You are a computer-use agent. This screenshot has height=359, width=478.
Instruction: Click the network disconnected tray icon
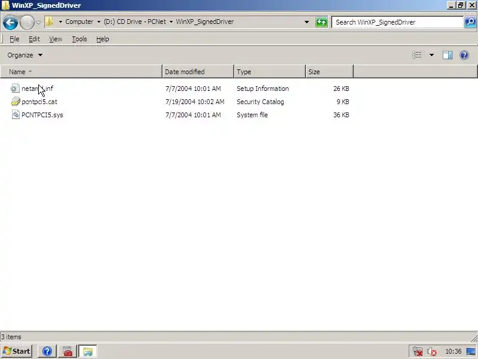click(x=417, y=351)
